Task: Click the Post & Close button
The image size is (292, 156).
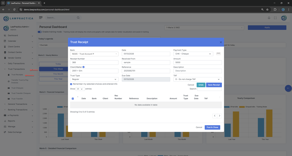Action: [x=212, y=127]
